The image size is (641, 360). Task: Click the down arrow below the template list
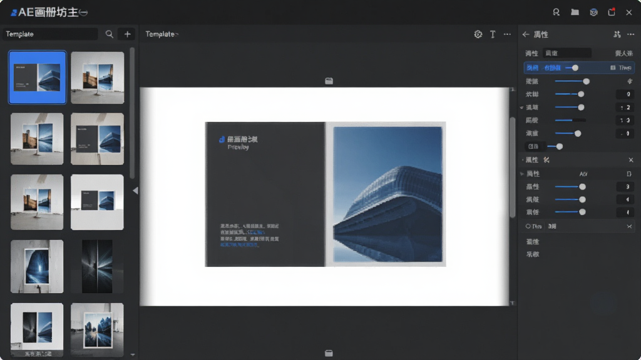click(x=133, y=355)
